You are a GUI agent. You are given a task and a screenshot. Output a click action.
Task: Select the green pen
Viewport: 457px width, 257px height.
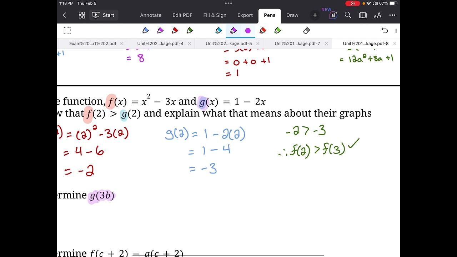[190, 31]
